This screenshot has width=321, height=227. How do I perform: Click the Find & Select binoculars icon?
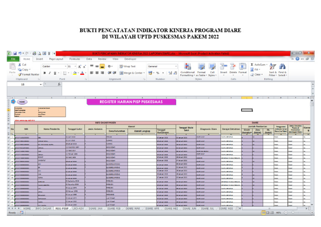pos(283,67)
